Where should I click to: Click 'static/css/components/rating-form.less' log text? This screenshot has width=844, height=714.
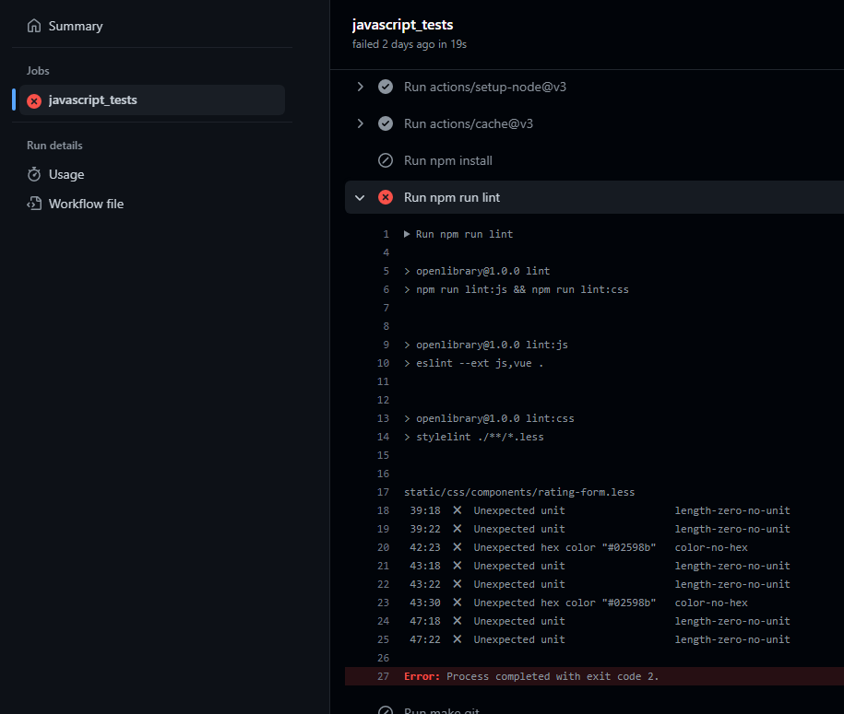(x=519, y=492)
